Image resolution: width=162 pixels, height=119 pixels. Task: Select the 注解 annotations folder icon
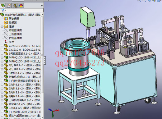pos(6,26)
